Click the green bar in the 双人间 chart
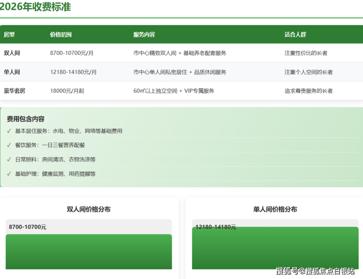Viewport: 363px width, 279px height. [x=89, y=252]
